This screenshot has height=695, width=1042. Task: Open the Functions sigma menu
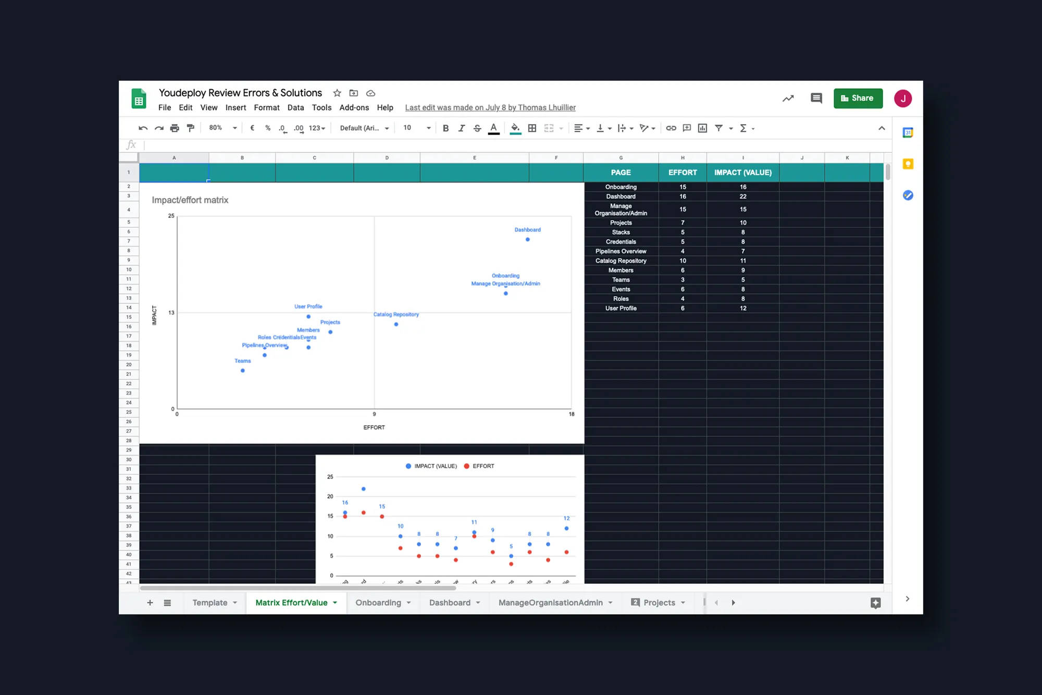pos(747,128)
